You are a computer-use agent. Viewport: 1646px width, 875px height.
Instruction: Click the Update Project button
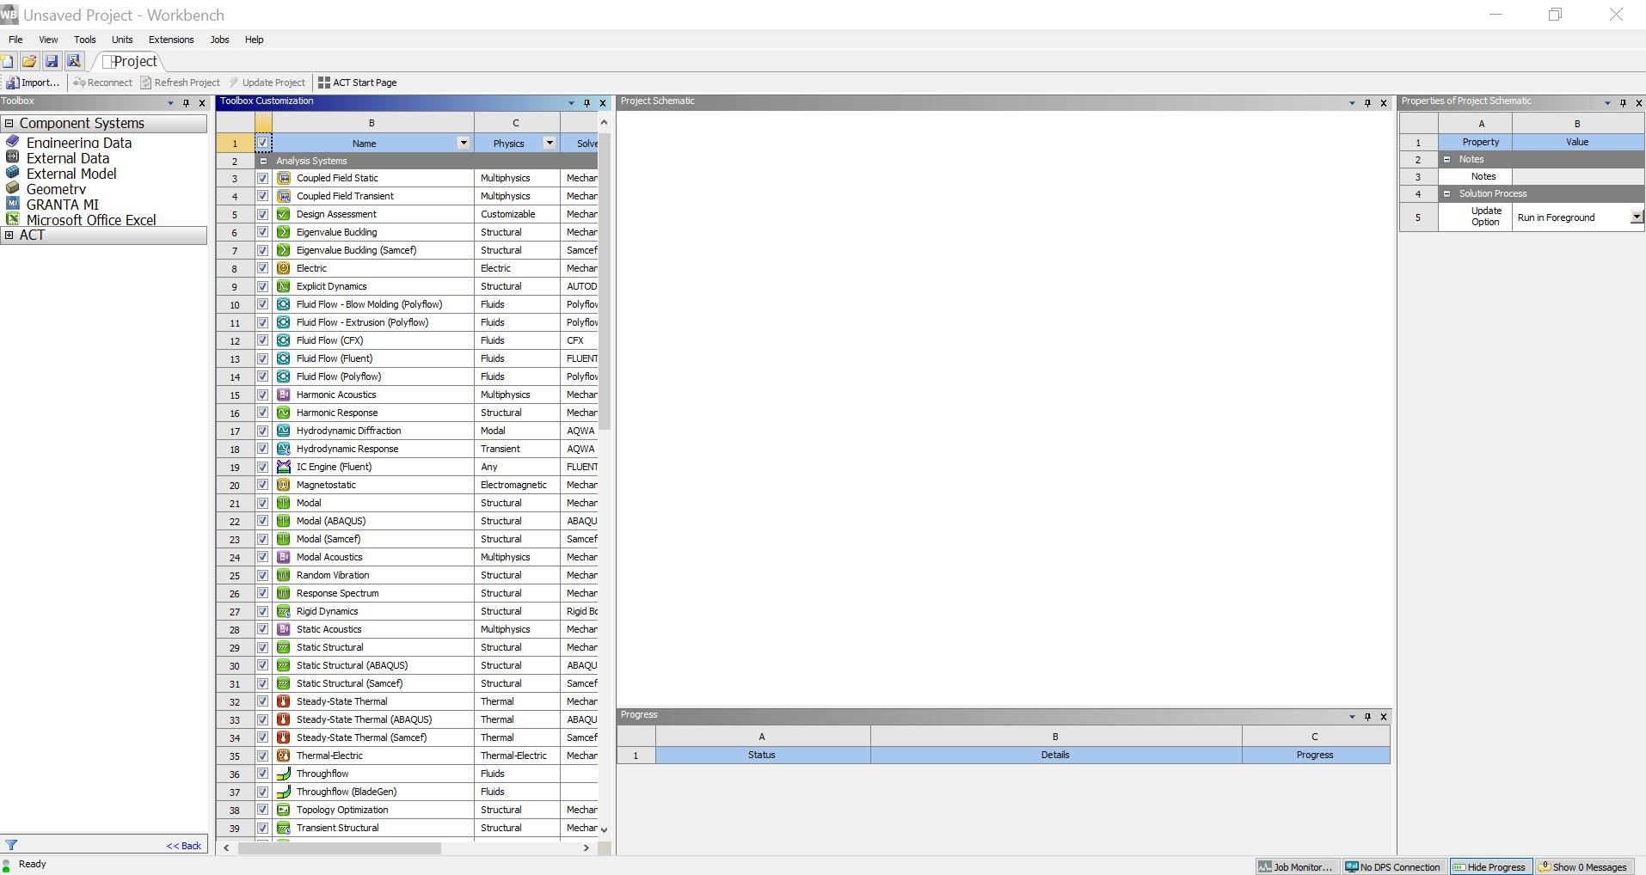[x=267, y=83]
